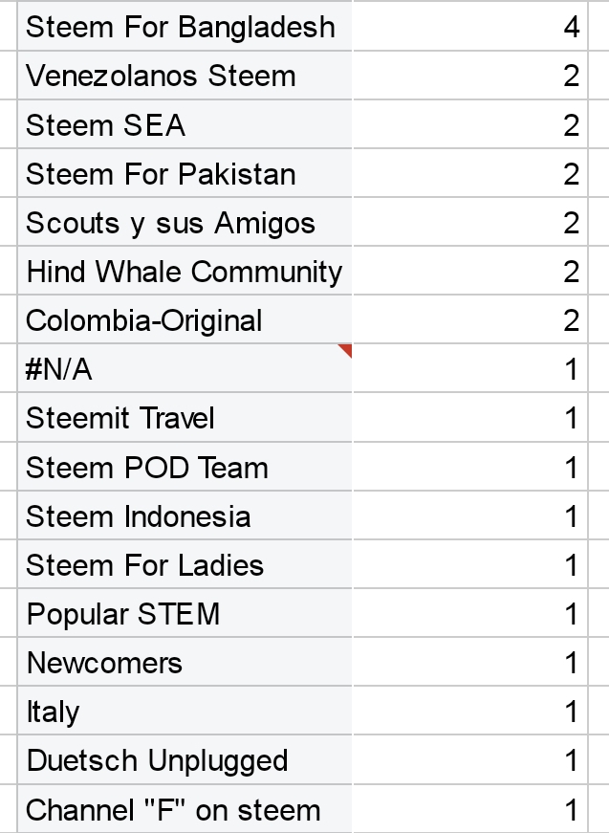This screenshot has height=833, width=609.
Task: Select the #N/A cell
Action: (182, 370)
